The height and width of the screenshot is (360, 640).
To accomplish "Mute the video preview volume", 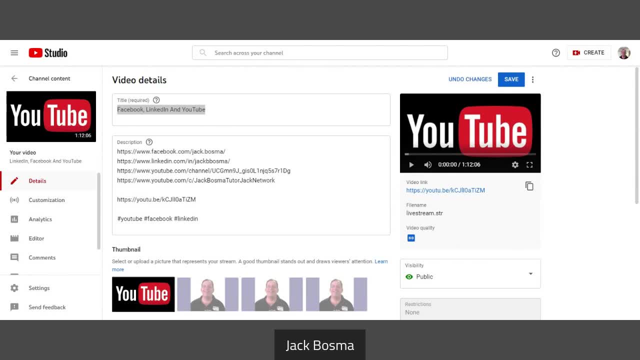I will [x=428, y=164].
